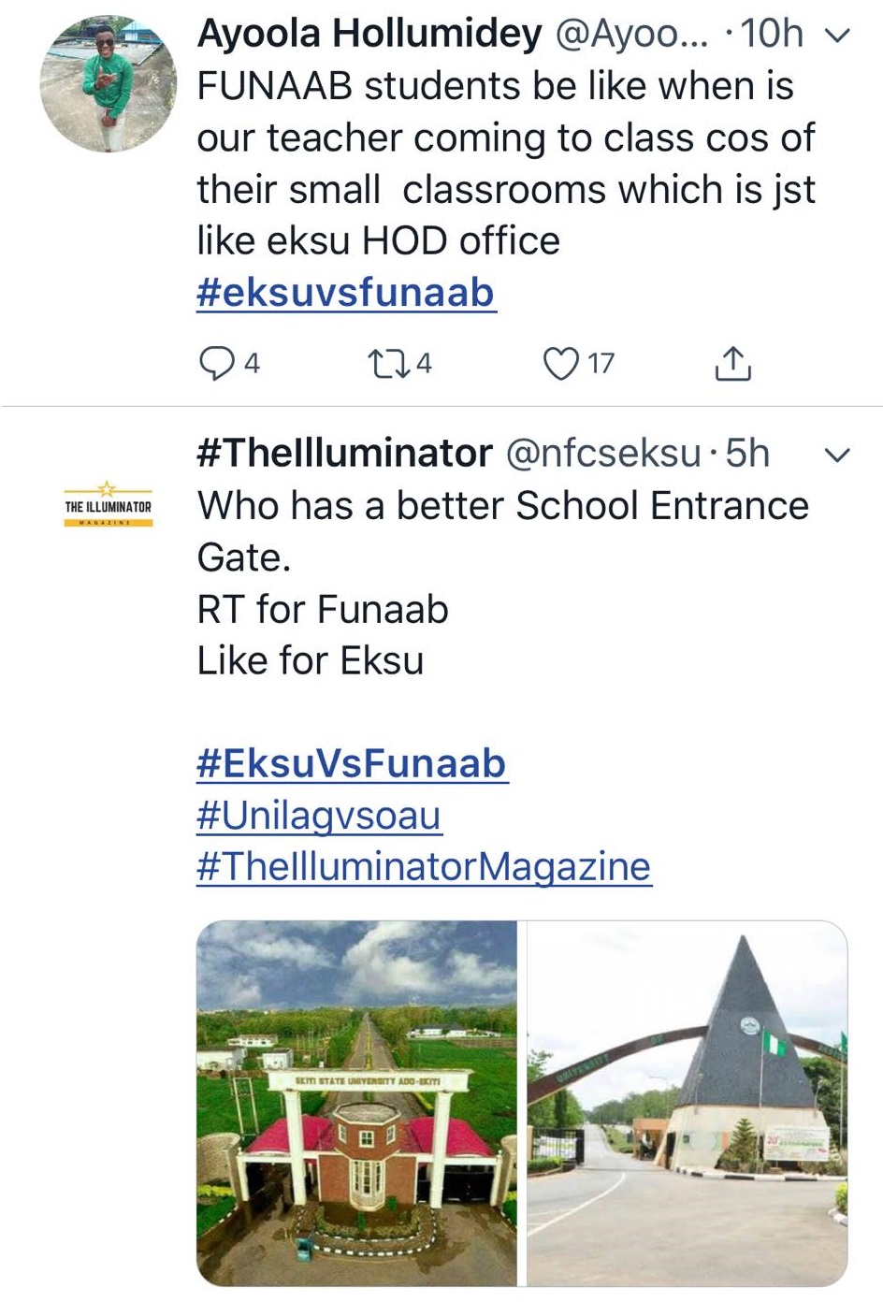The image size is (883, 1302).
Task: Open Ayoola Hollumidey's profile picture
Action: [108, 84]
